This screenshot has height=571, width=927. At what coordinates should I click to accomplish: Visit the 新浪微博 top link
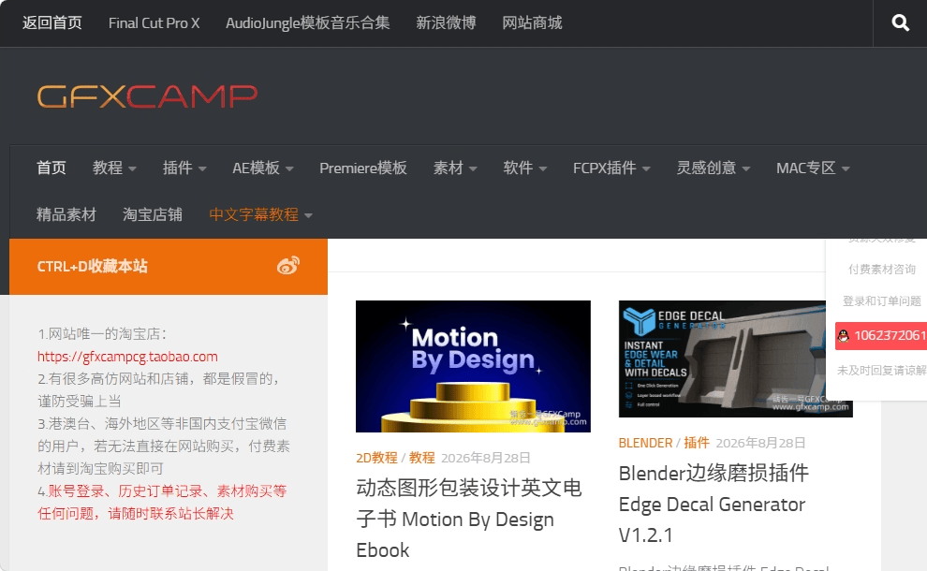[446, 23]
